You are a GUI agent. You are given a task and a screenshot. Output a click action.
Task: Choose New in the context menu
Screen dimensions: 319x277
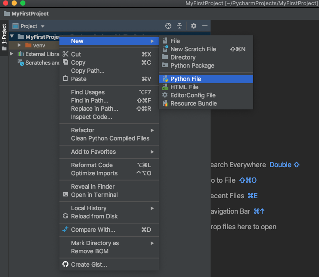coord(109,41)
